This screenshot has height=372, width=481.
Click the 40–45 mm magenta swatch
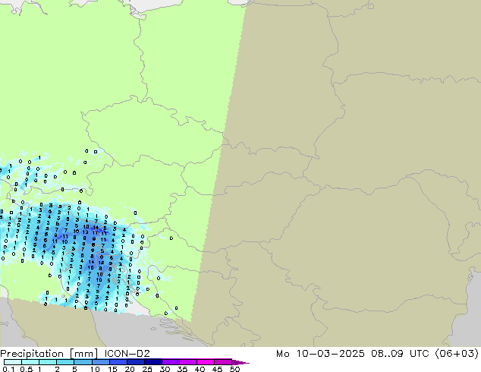[x=205, y=362]
